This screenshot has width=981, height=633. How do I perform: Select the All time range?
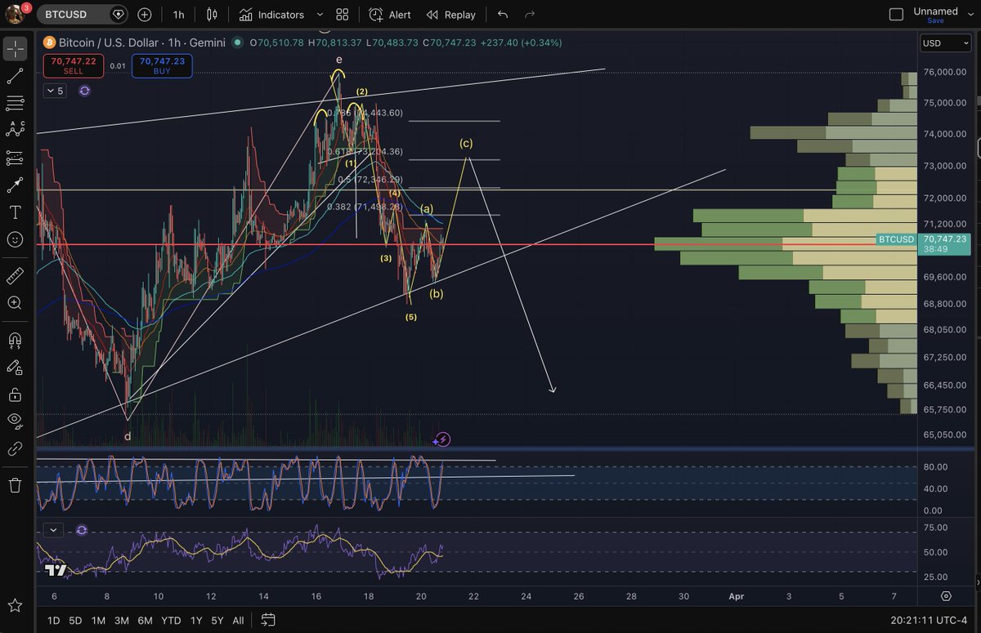[238, 620]
